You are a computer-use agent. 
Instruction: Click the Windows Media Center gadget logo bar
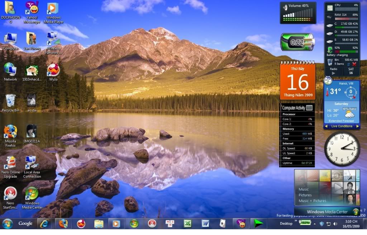[327, 211]
